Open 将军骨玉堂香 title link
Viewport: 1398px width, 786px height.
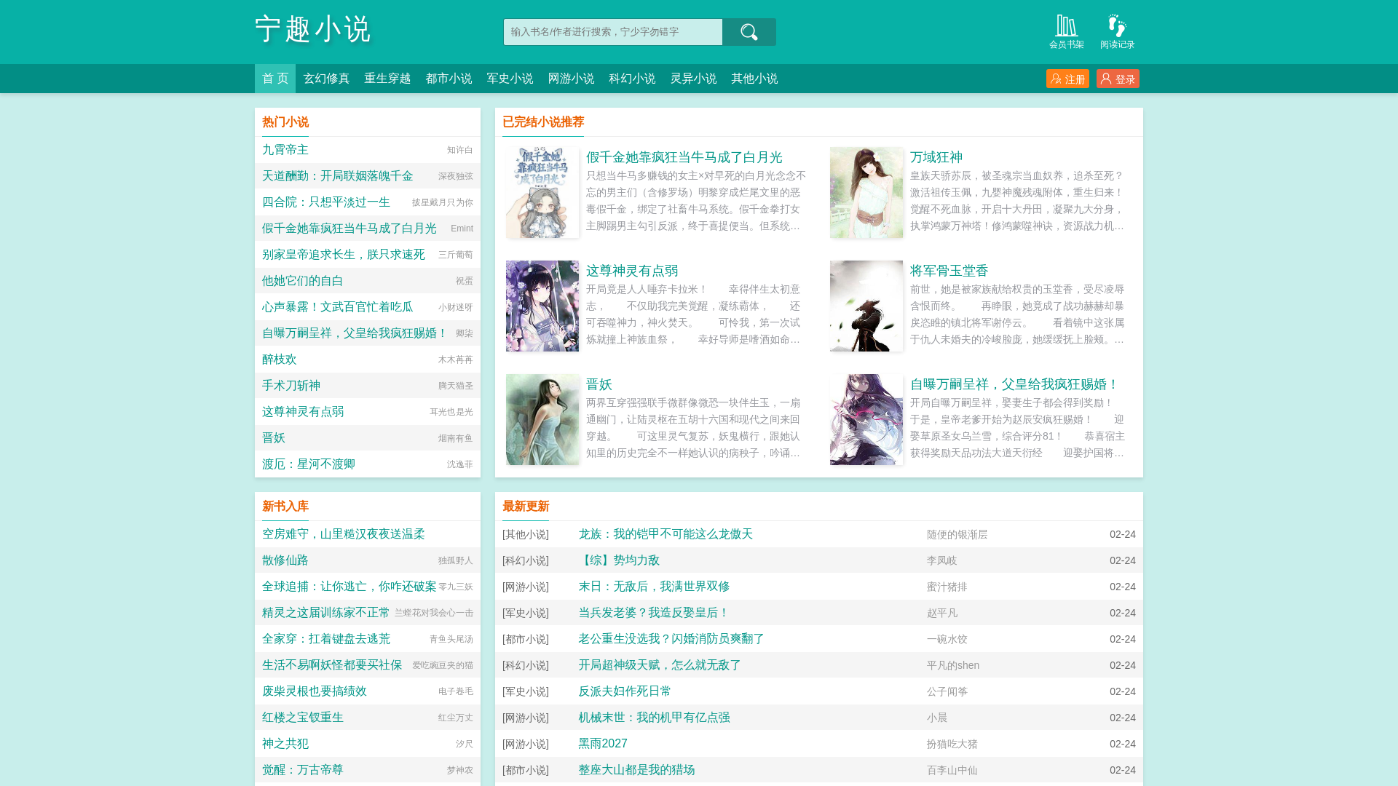coord(949,271)
